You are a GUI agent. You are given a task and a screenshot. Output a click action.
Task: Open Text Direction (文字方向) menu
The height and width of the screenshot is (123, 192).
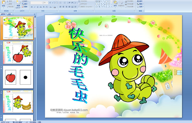(83, 1)
